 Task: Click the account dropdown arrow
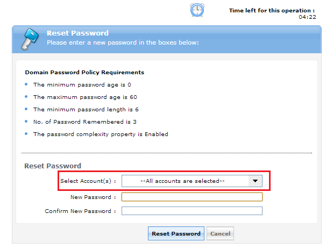256,181
